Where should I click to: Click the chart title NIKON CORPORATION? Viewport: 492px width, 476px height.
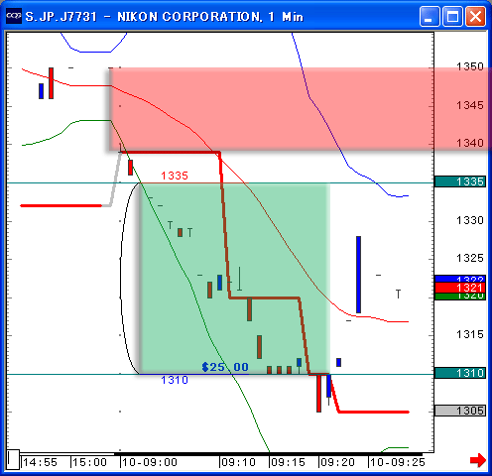[189, 17]
